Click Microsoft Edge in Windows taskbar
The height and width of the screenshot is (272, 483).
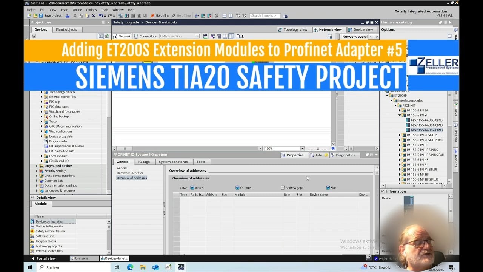click(x=130, y=267)
